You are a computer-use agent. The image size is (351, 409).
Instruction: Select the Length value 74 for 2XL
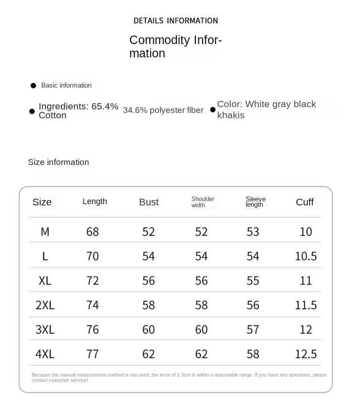pyautogui.click(x=92, y=305)
